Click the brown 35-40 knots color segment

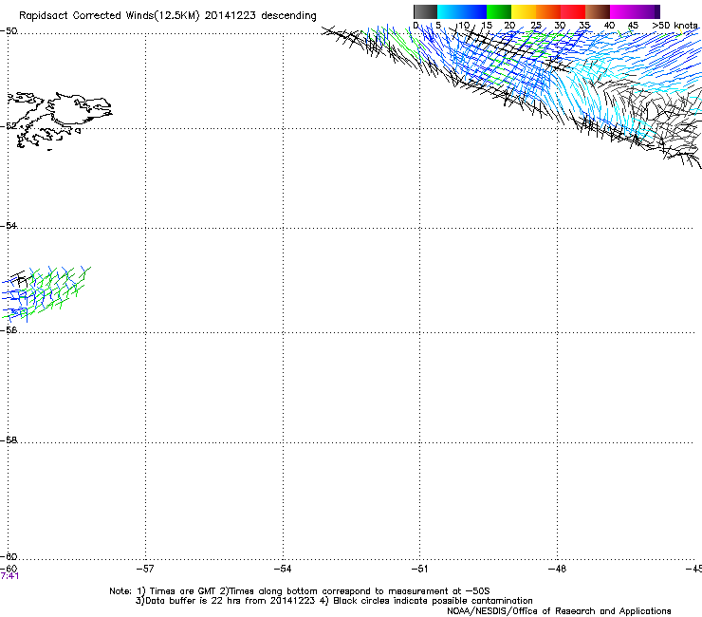coord(598,11)
